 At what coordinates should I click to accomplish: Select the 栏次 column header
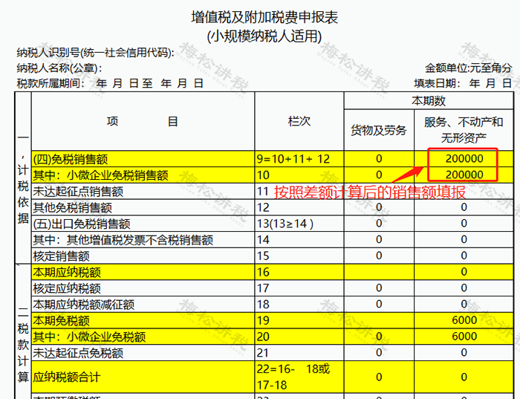point(299,121)
